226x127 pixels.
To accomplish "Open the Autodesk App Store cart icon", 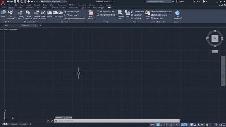I will click(x=194, y=1).
